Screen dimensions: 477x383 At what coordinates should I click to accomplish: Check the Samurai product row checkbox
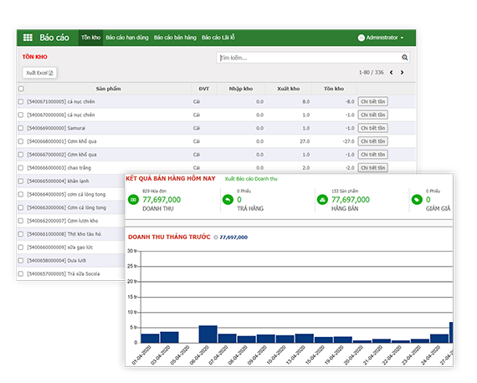pos(21,128)
